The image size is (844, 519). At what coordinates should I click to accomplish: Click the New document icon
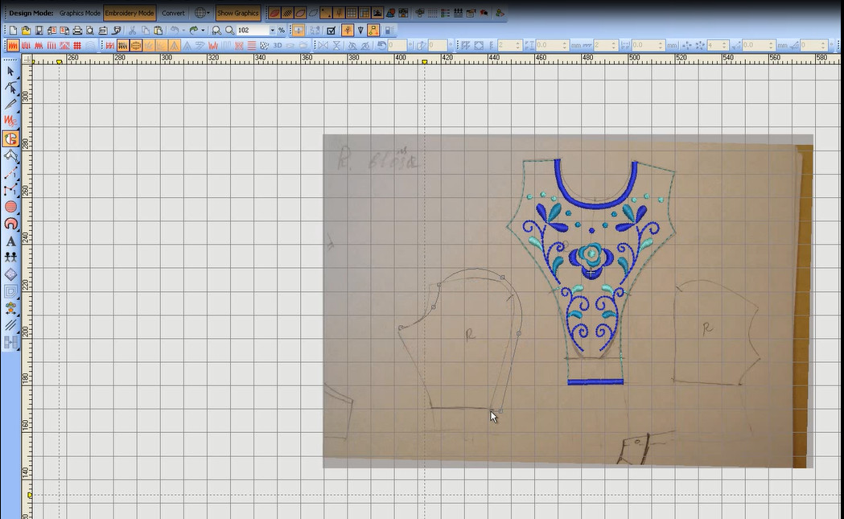(x=13, y=30)
